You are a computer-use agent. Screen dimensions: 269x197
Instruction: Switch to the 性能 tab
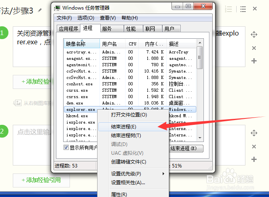click(133, 29)
